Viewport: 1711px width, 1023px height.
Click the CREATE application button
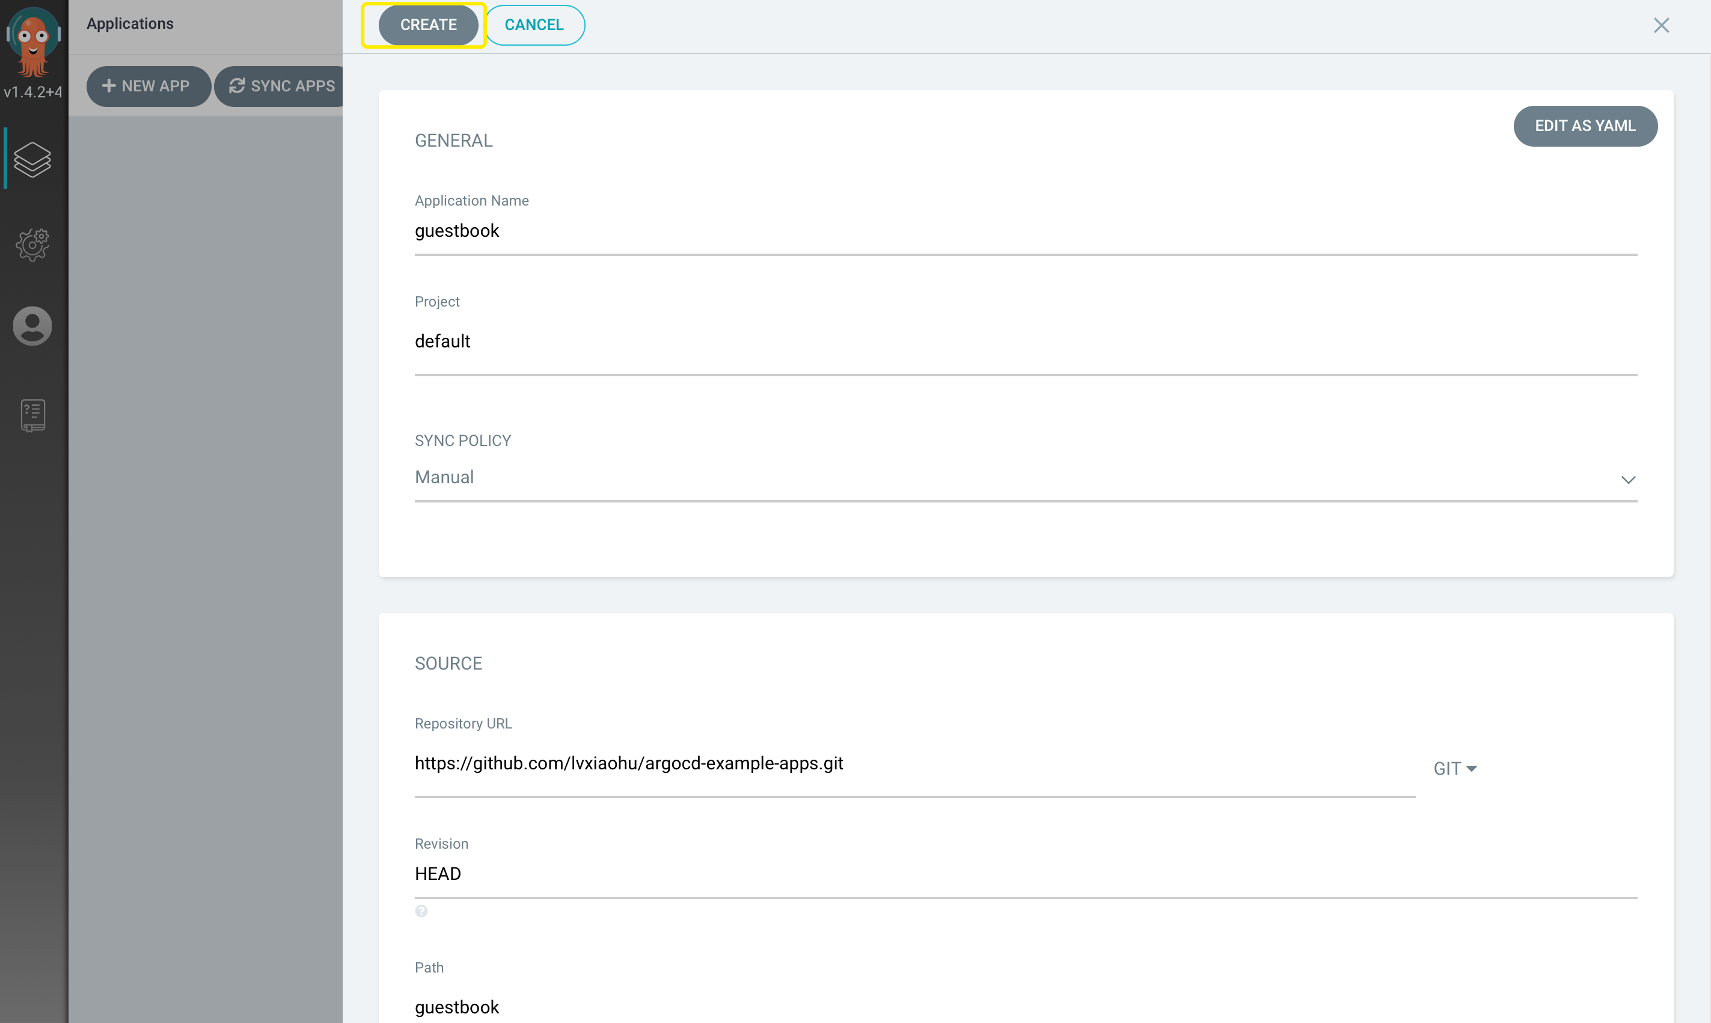[x=427, y=25]
